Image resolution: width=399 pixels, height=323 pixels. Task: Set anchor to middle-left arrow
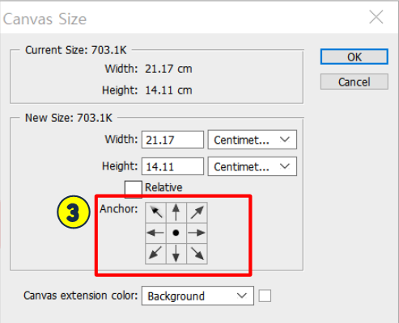[x=155, y=233]
